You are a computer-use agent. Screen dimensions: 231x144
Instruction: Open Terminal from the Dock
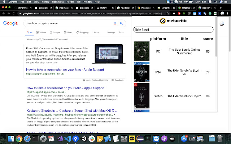(x=35, y=139)
